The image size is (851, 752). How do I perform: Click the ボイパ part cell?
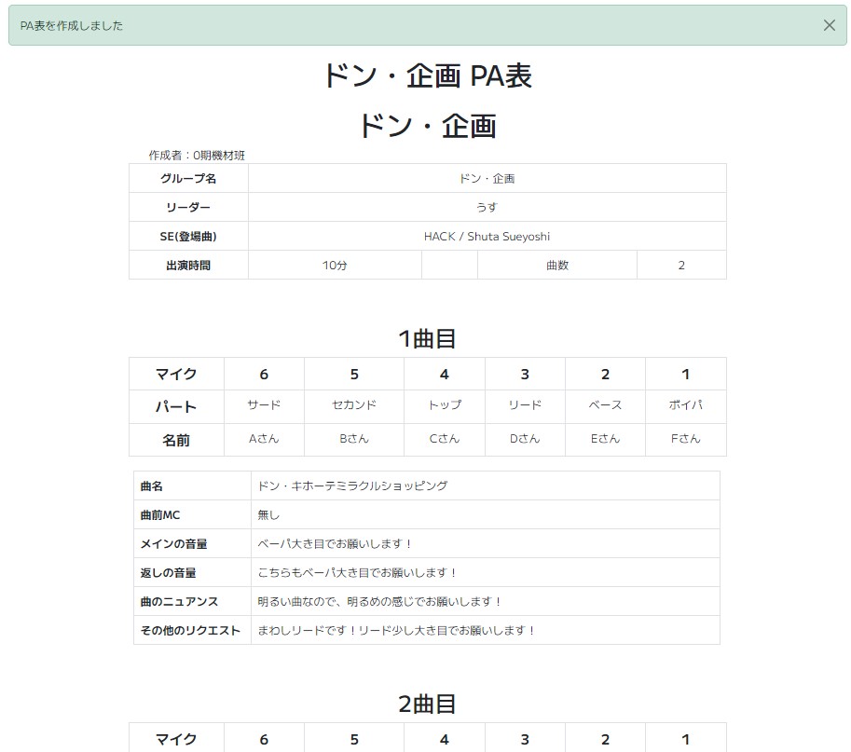(685, 405)
